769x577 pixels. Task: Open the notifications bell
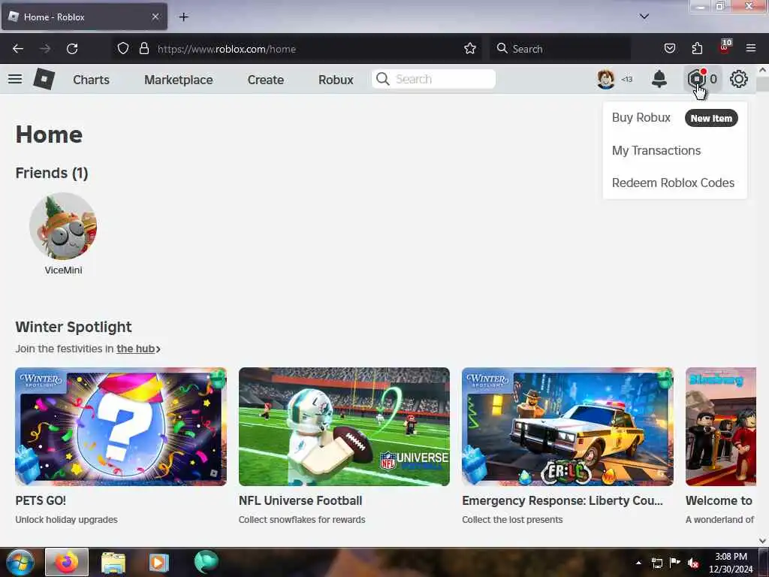(x=659, y=79)
